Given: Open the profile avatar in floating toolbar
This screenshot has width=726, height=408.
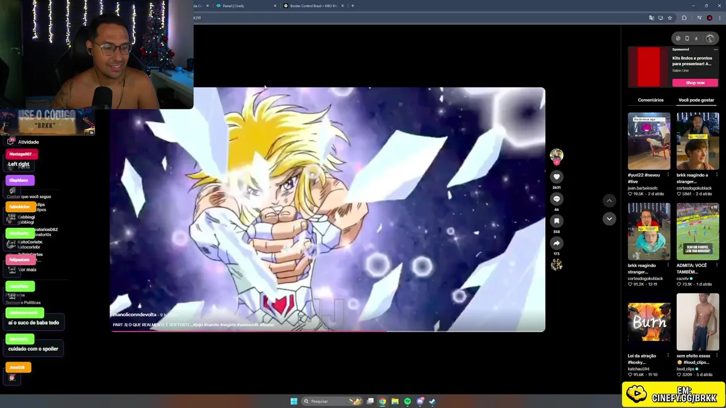Looking at the screenshot, I should 710,39.
